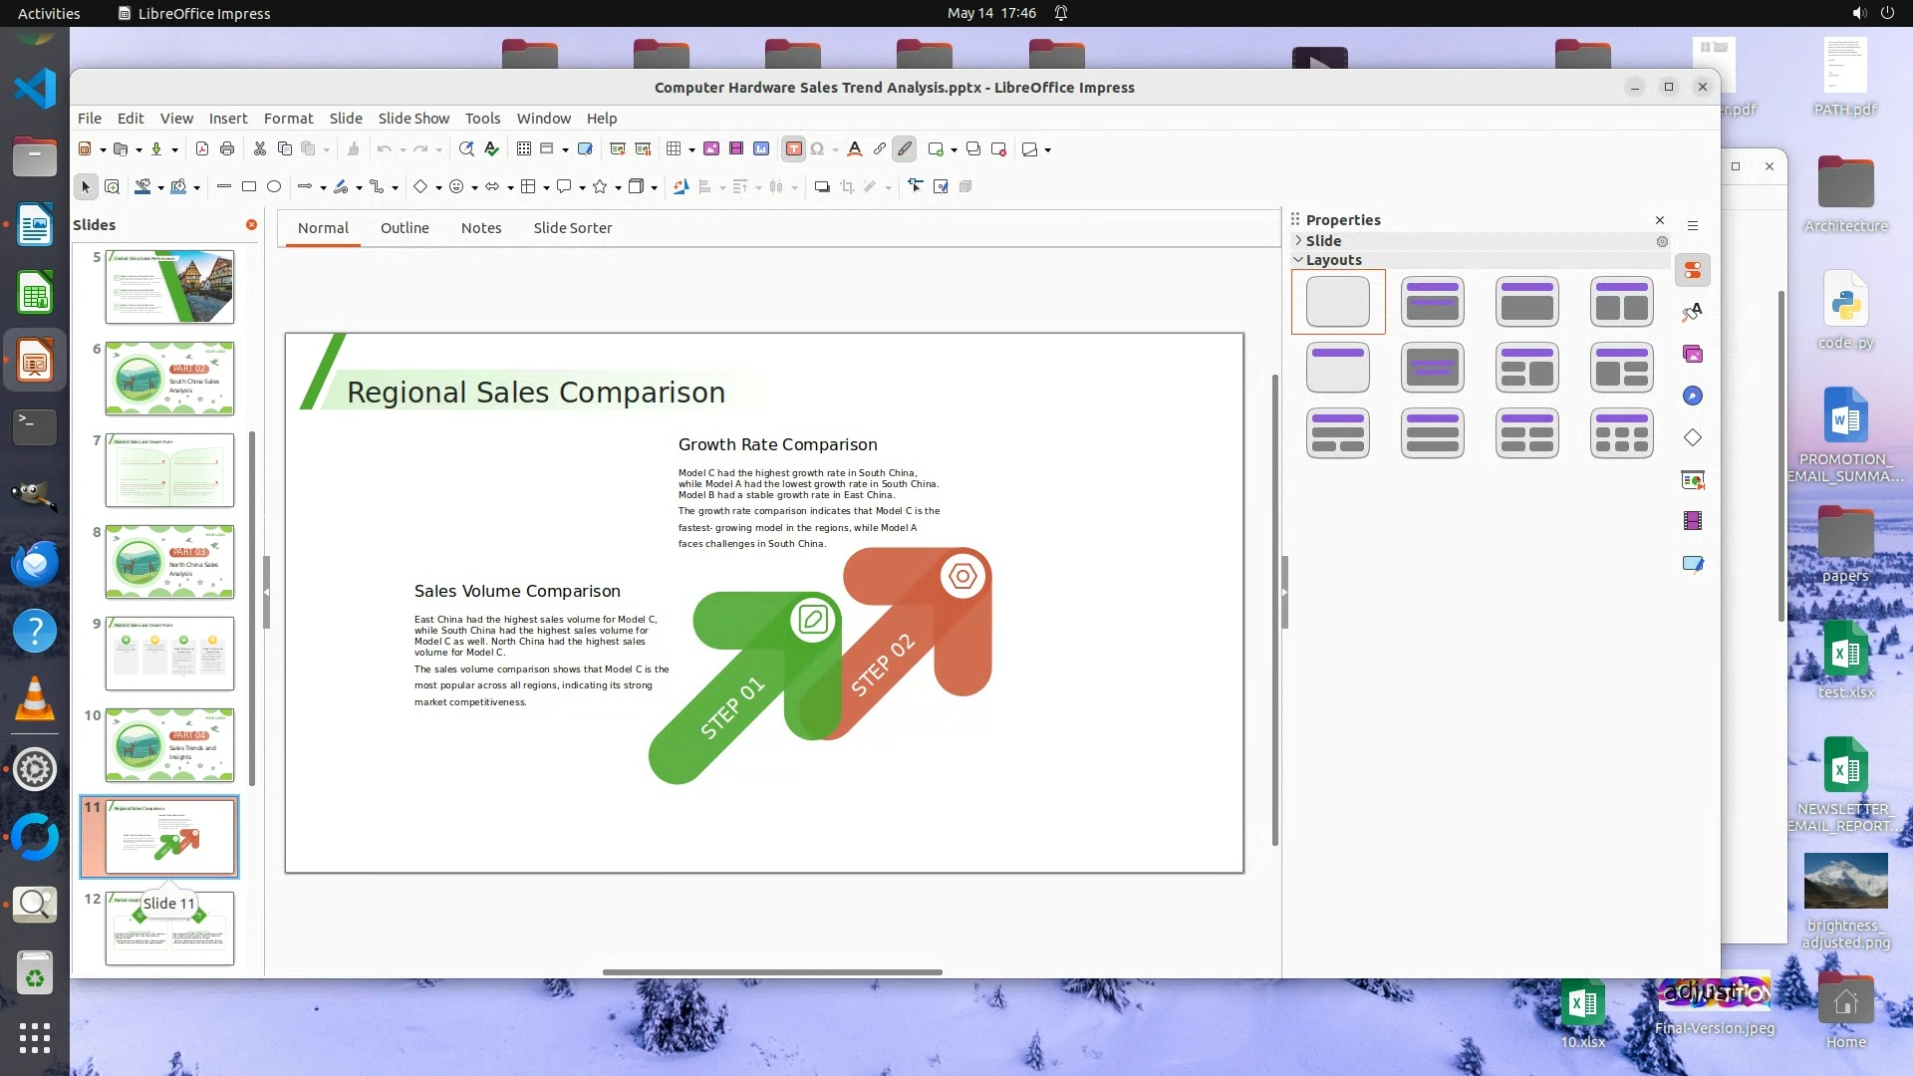Toggle Display Grid button

(x=524, y=149)
